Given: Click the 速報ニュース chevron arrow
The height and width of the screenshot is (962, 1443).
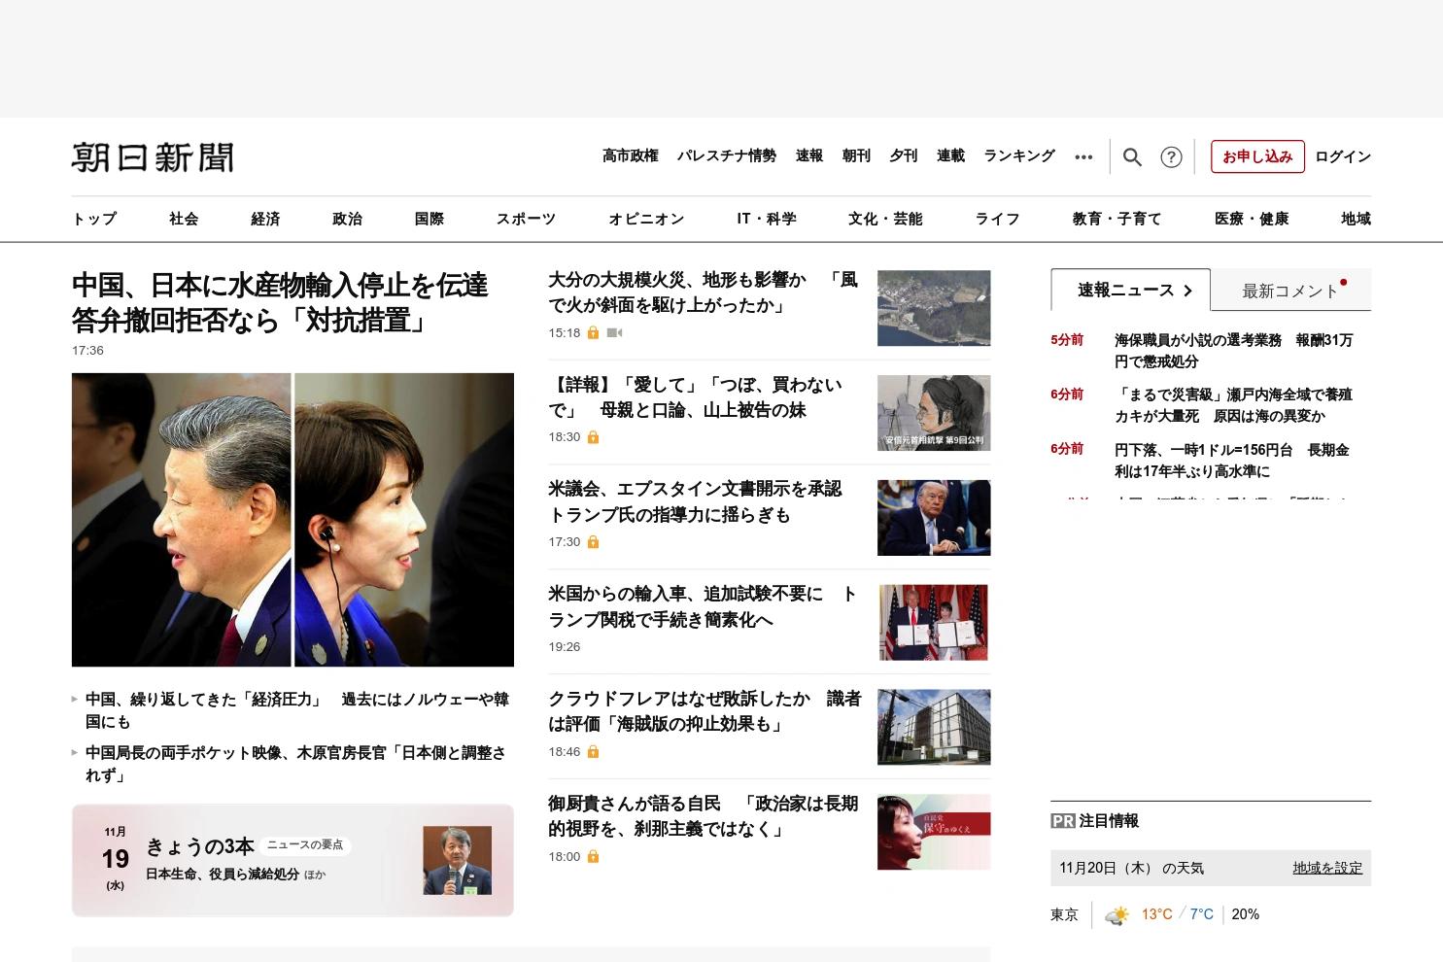Looking at the screenshot, I should click(1187, 291).
